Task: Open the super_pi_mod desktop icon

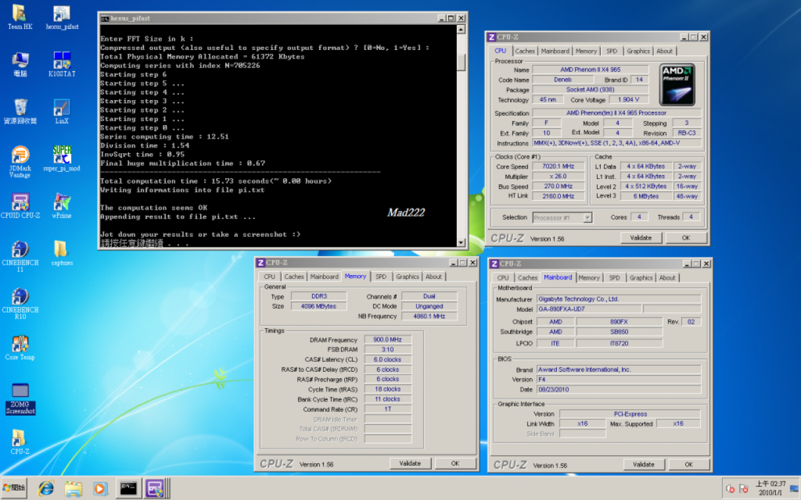Action: (61, 159)
